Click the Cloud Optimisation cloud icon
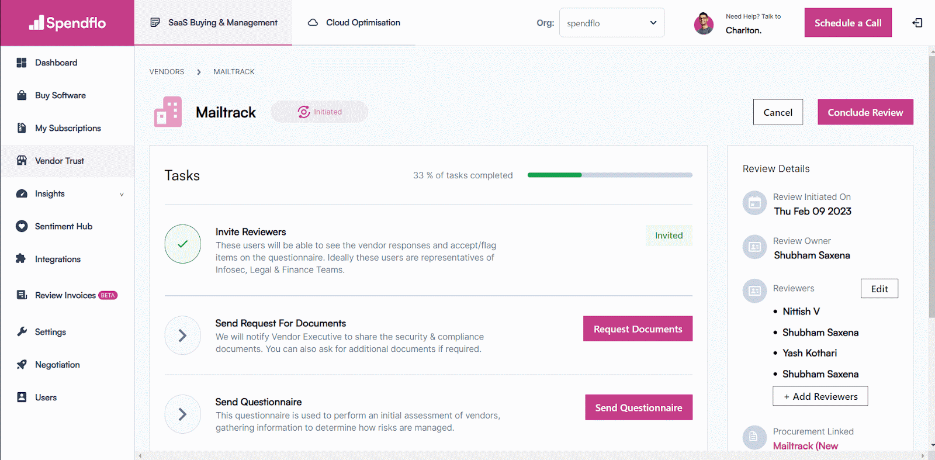Screen dimensions: 935x460 (x=313, y=23)
